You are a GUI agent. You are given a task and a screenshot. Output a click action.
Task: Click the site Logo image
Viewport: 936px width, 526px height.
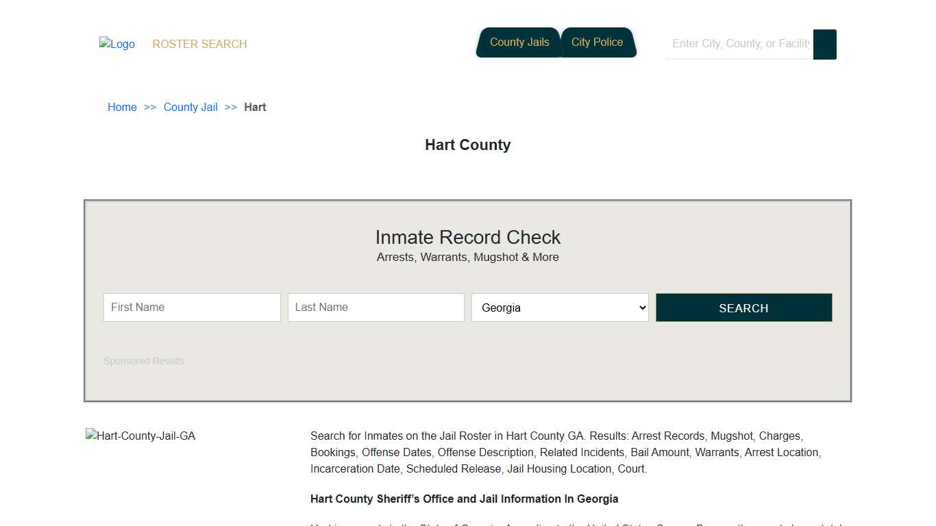pyautogui.click(x=116, y=44)
